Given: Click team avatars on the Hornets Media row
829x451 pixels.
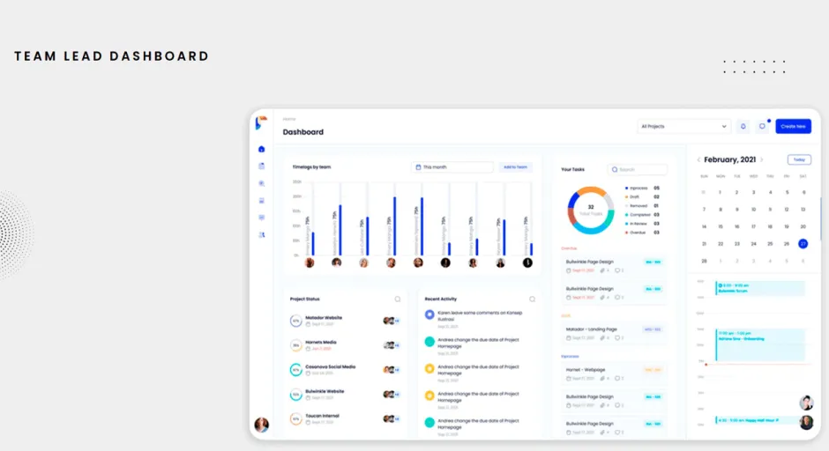Looking at the screenshot, I should (392, 345).
